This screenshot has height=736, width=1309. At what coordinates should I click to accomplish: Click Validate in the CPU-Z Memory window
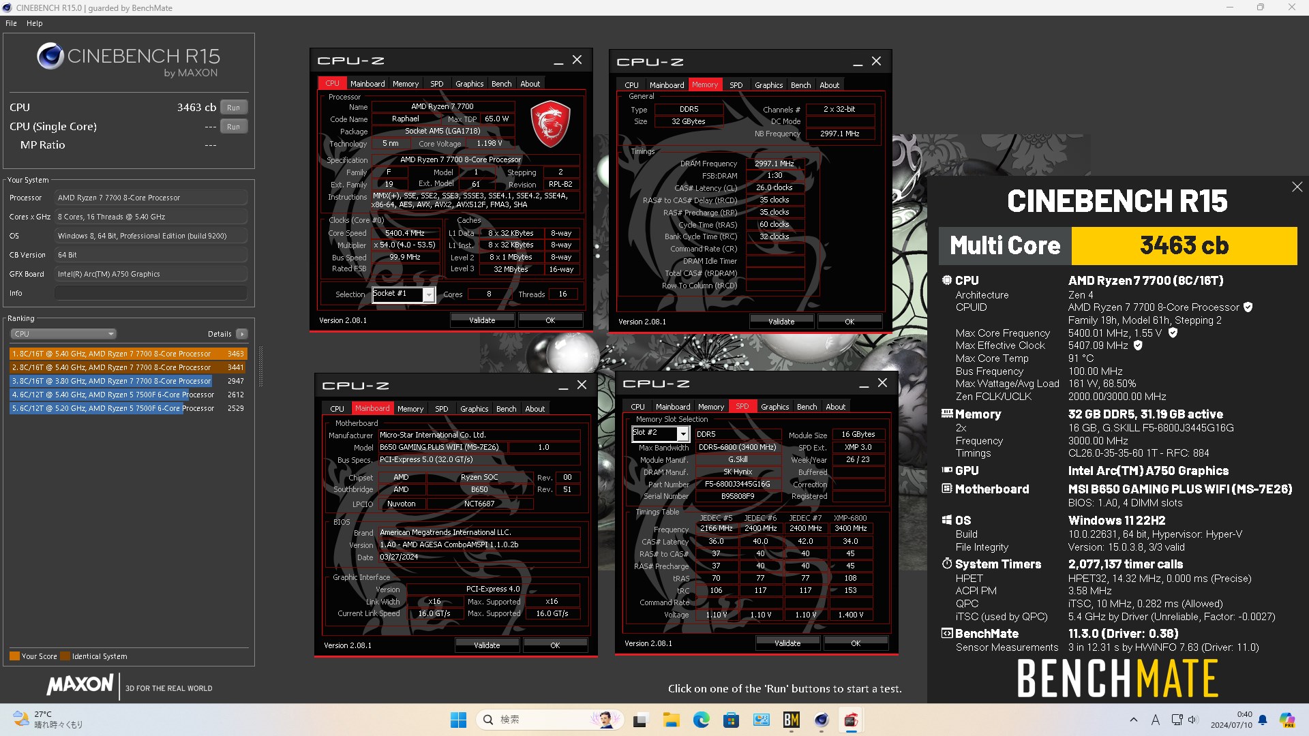(781, 322)
